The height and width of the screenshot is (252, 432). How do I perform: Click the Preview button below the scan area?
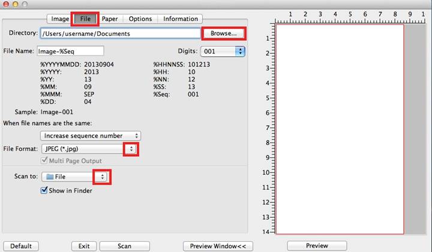pyautogui.click(x=317, y=245)
